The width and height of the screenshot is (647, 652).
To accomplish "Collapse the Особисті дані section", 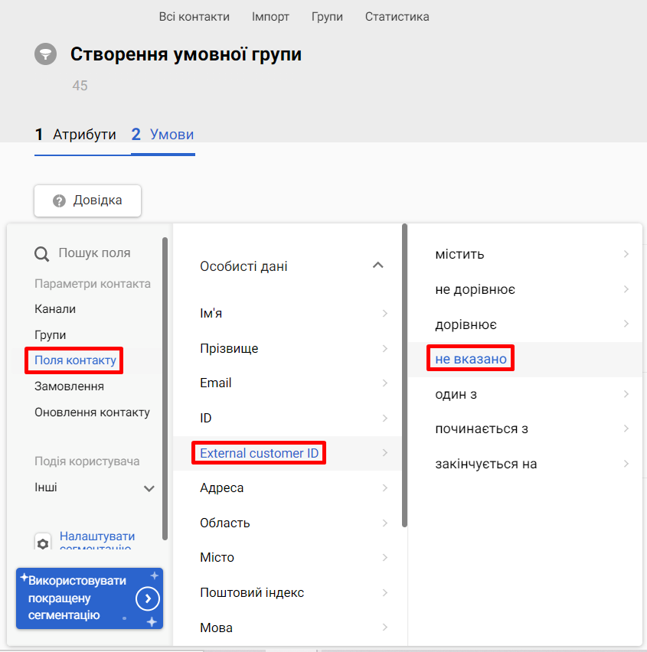I will 377,266.
